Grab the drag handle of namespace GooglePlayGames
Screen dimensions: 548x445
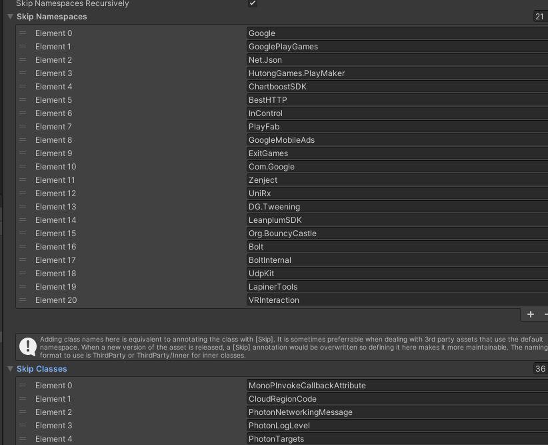tap(23, 46)
